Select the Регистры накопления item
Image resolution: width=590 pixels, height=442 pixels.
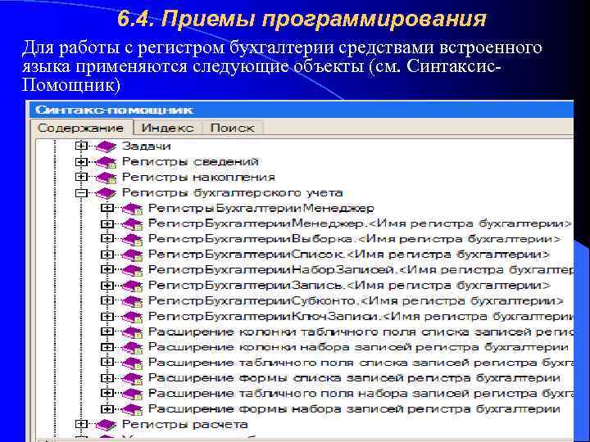[x=198, y=177]
